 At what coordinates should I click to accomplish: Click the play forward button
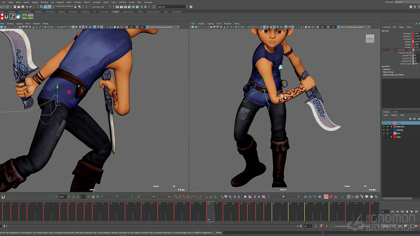(x=411, y=212)
